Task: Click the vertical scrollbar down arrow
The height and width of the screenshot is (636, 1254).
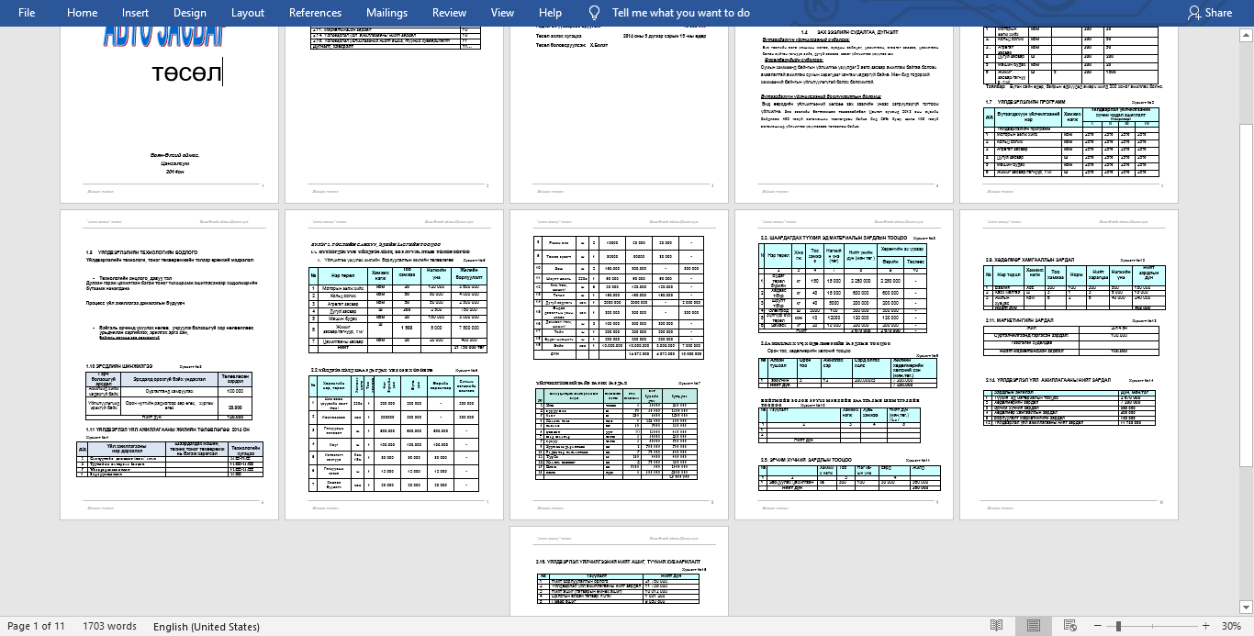Action: pyautogui.click(x=1248, y=608)
